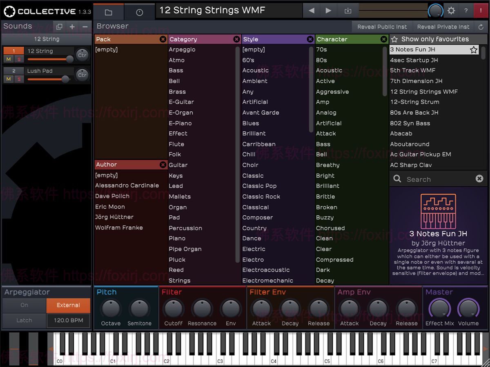Click the clock icon next to the folder tab
The height and width of the screenshot is (367, 490).
pyautogui.click(x=140, y=11)
